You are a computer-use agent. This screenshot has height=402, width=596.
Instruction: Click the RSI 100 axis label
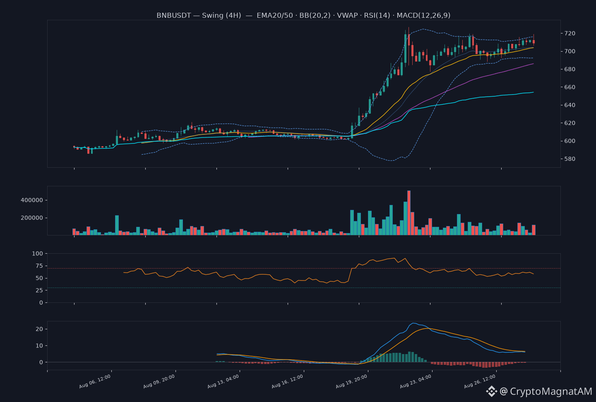(x=37, y=254)
